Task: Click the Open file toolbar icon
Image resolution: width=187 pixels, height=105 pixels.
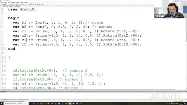Action: [x=2, y=4]
